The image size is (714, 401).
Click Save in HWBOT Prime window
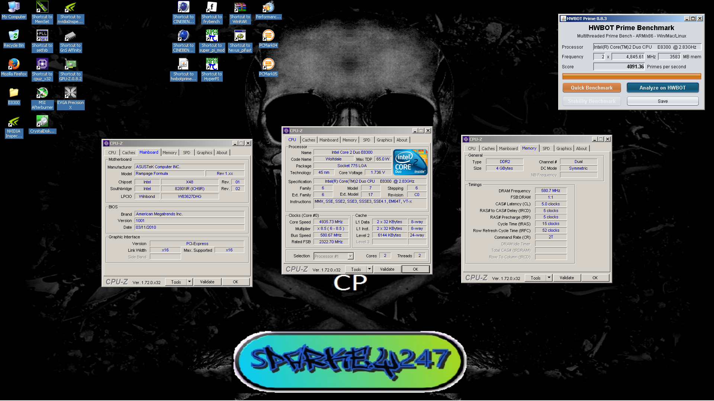(x=663, y=101)
